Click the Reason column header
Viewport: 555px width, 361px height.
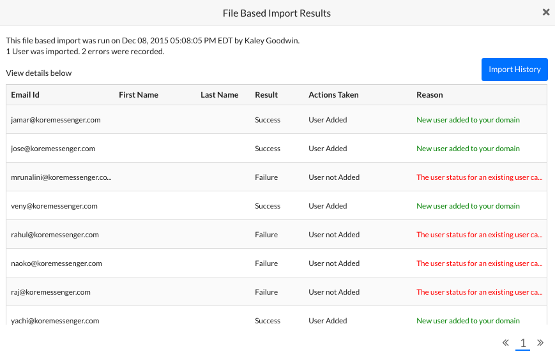(430, 95)
